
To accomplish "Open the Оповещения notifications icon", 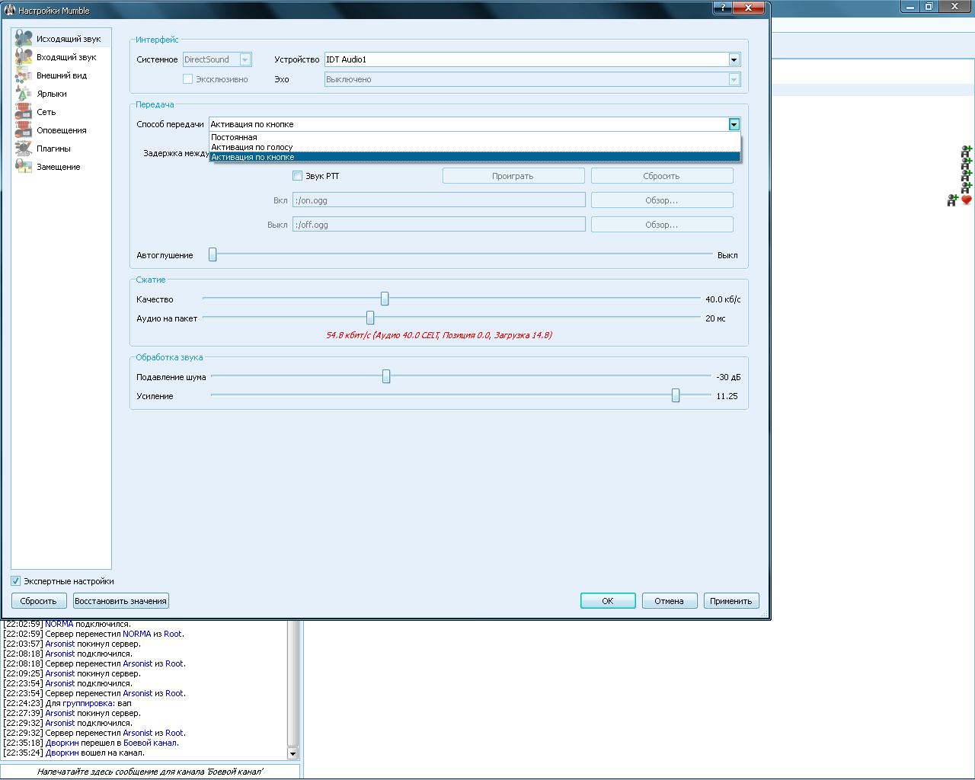I will coord(24,130).
